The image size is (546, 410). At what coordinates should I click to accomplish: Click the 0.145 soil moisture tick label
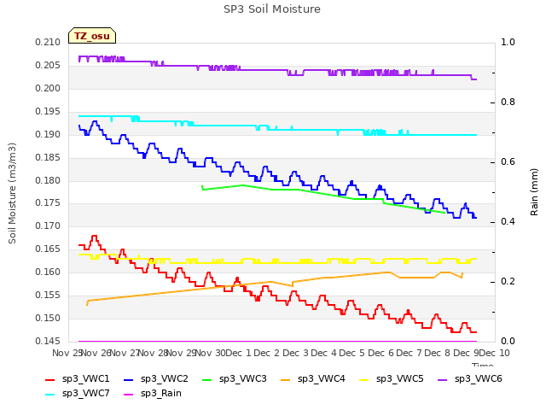[48, 341]
